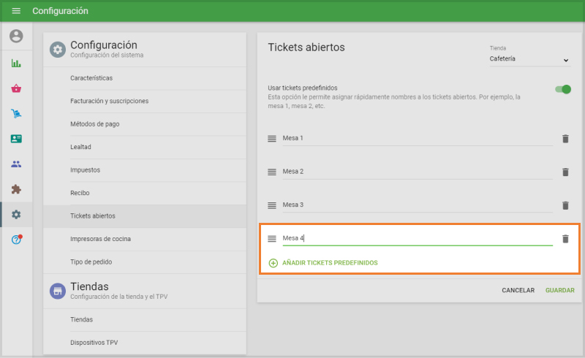The height and width of the screenshot is (358, 585).
Task: Open the help question mark icon
Action: coord(16,240)
